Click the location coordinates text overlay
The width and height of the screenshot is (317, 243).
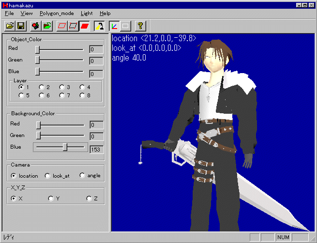[154, 38]
